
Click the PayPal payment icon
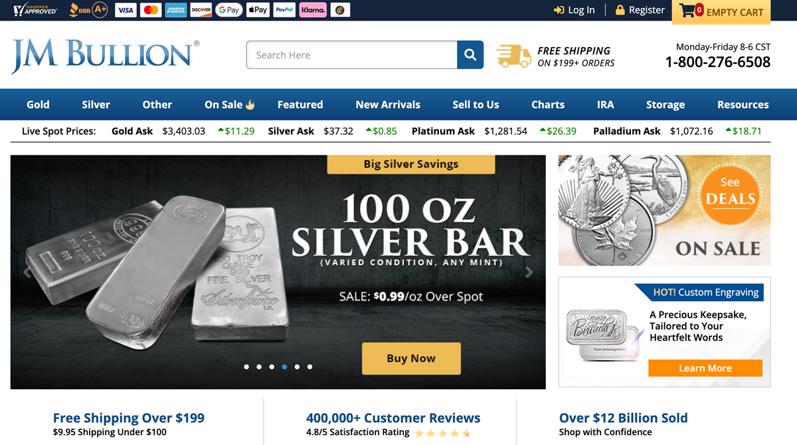coord(284,10)
